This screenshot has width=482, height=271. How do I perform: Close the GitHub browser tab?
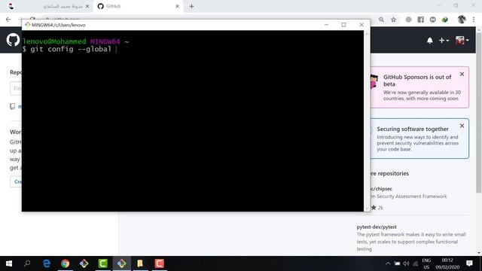[x=177, y=6]
